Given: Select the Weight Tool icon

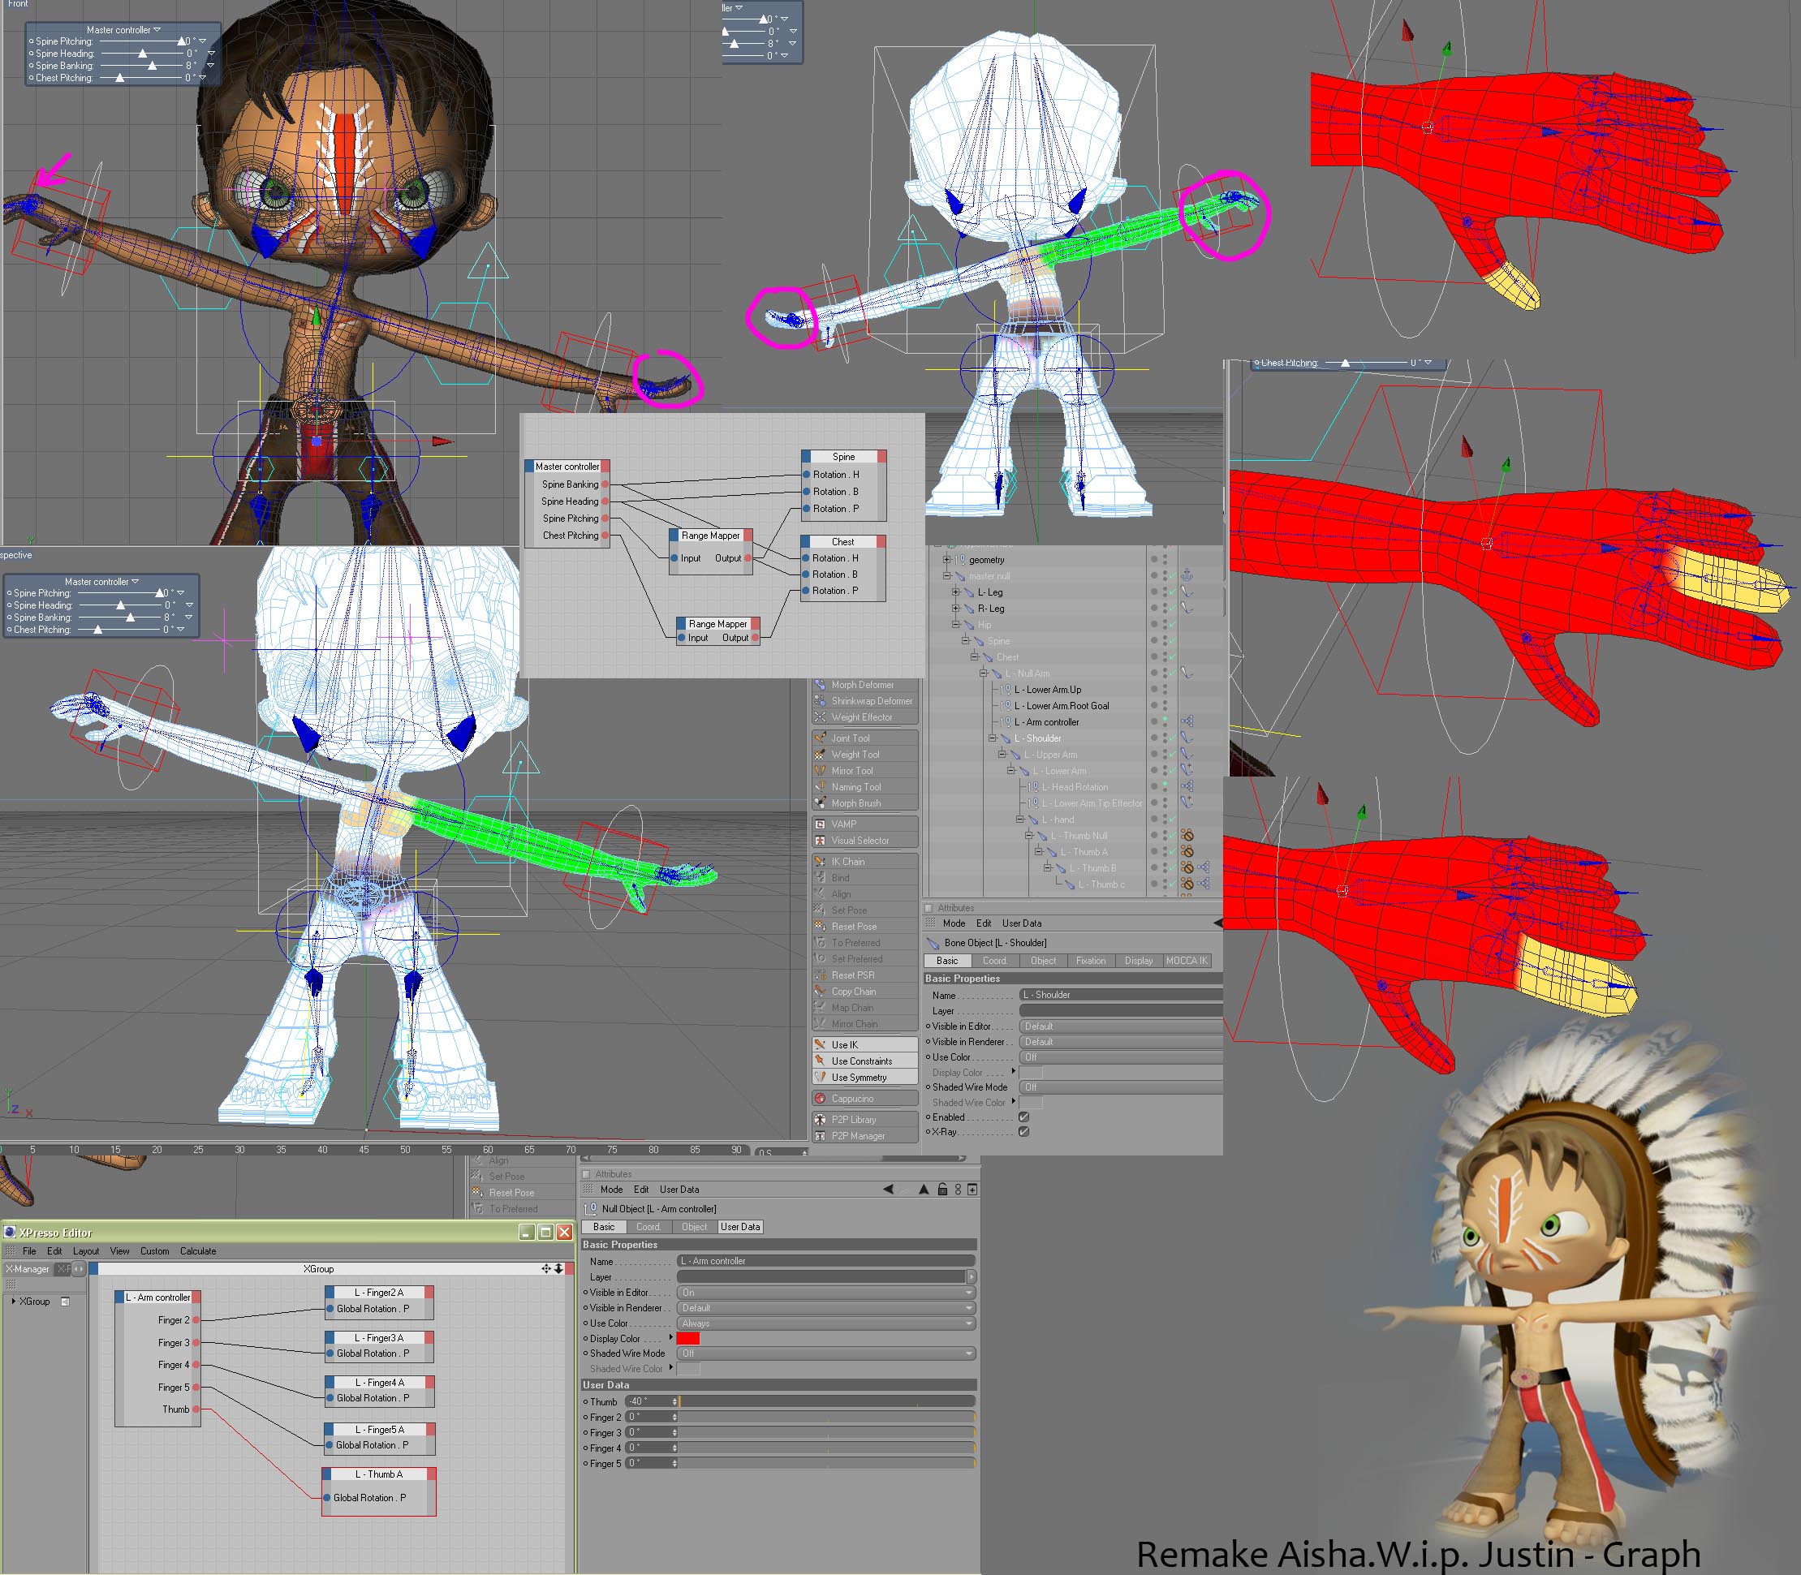Looking at the screenshot, I should pos(820,754).
